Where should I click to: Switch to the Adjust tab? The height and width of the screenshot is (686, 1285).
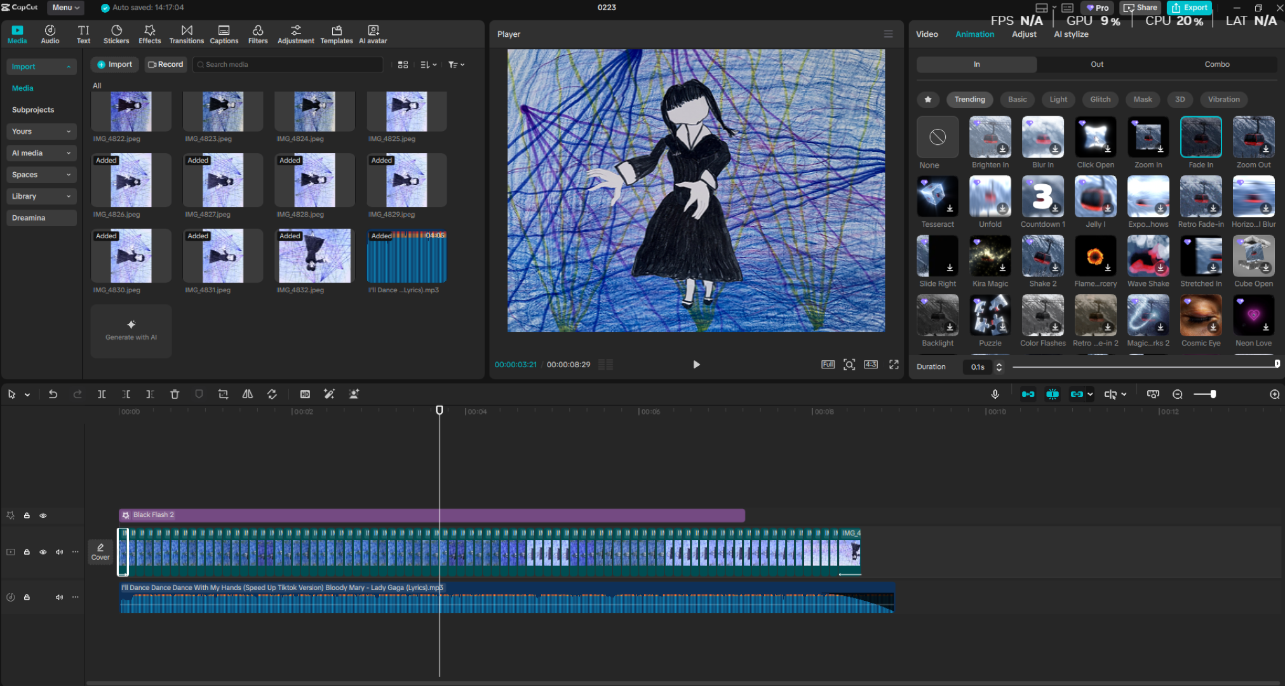1024,34
